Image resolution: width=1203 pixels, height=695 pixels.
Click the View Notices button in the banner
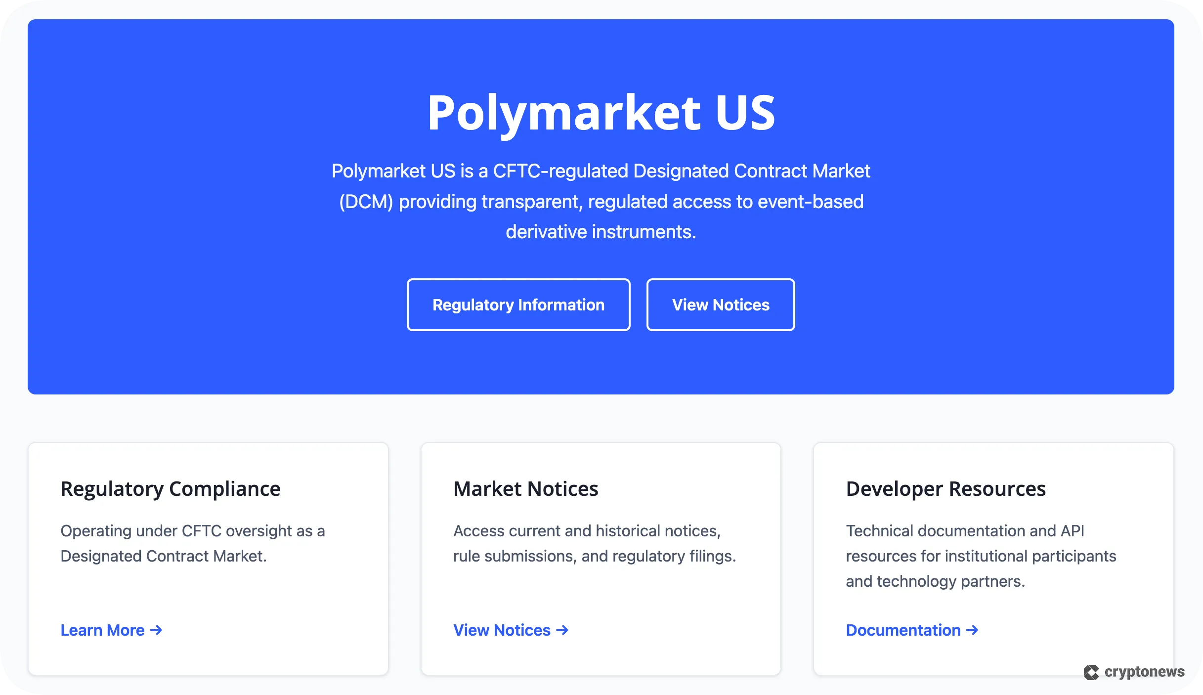pos(720,304)
